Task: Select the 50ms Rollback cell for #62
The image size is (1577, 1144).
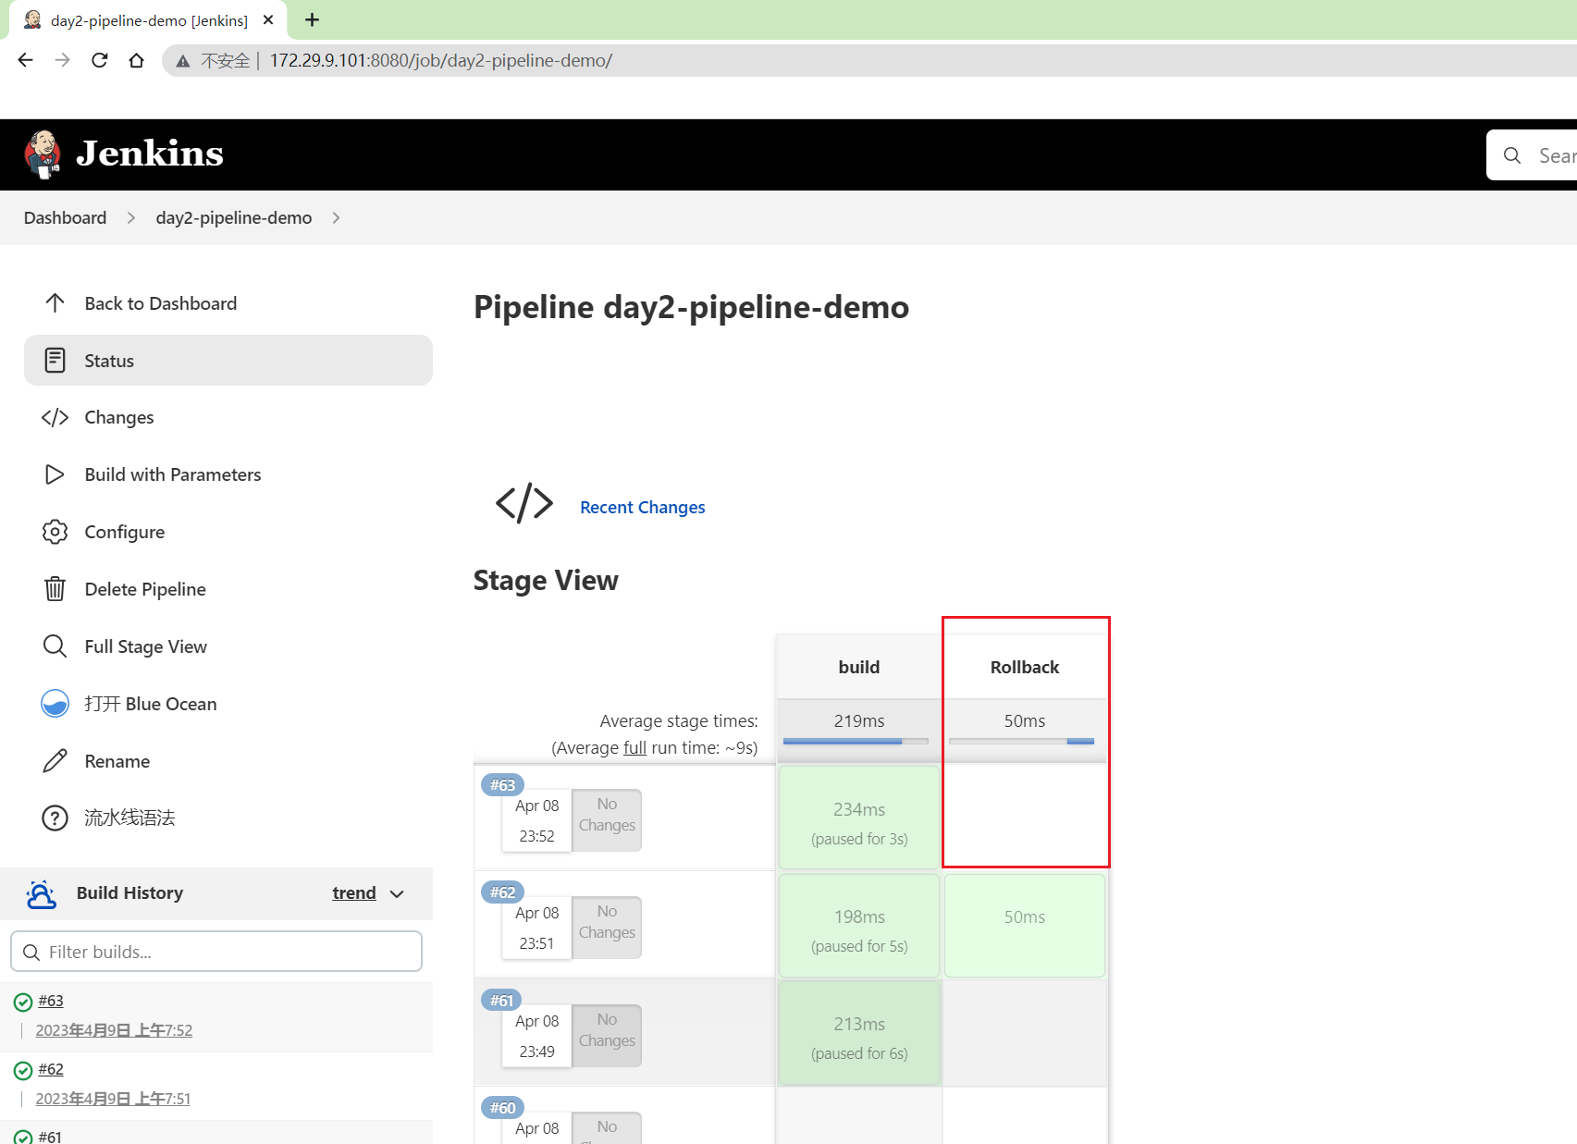Action: [1025, 925]
